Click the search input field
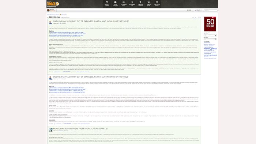The height and width of the screenshot is (144, 256). click(211, 10)
